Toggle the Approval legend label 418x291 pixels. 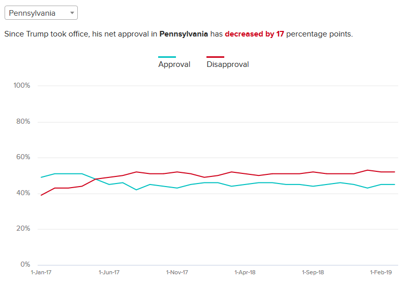[174, 64]
